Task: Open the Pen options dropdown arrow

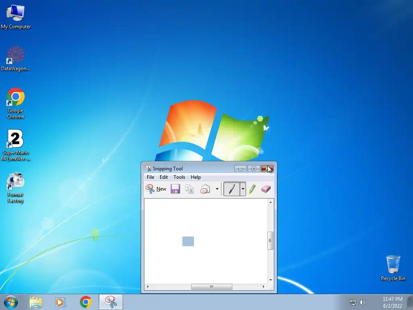Action: pyautogui.click(x=243, y=189)
